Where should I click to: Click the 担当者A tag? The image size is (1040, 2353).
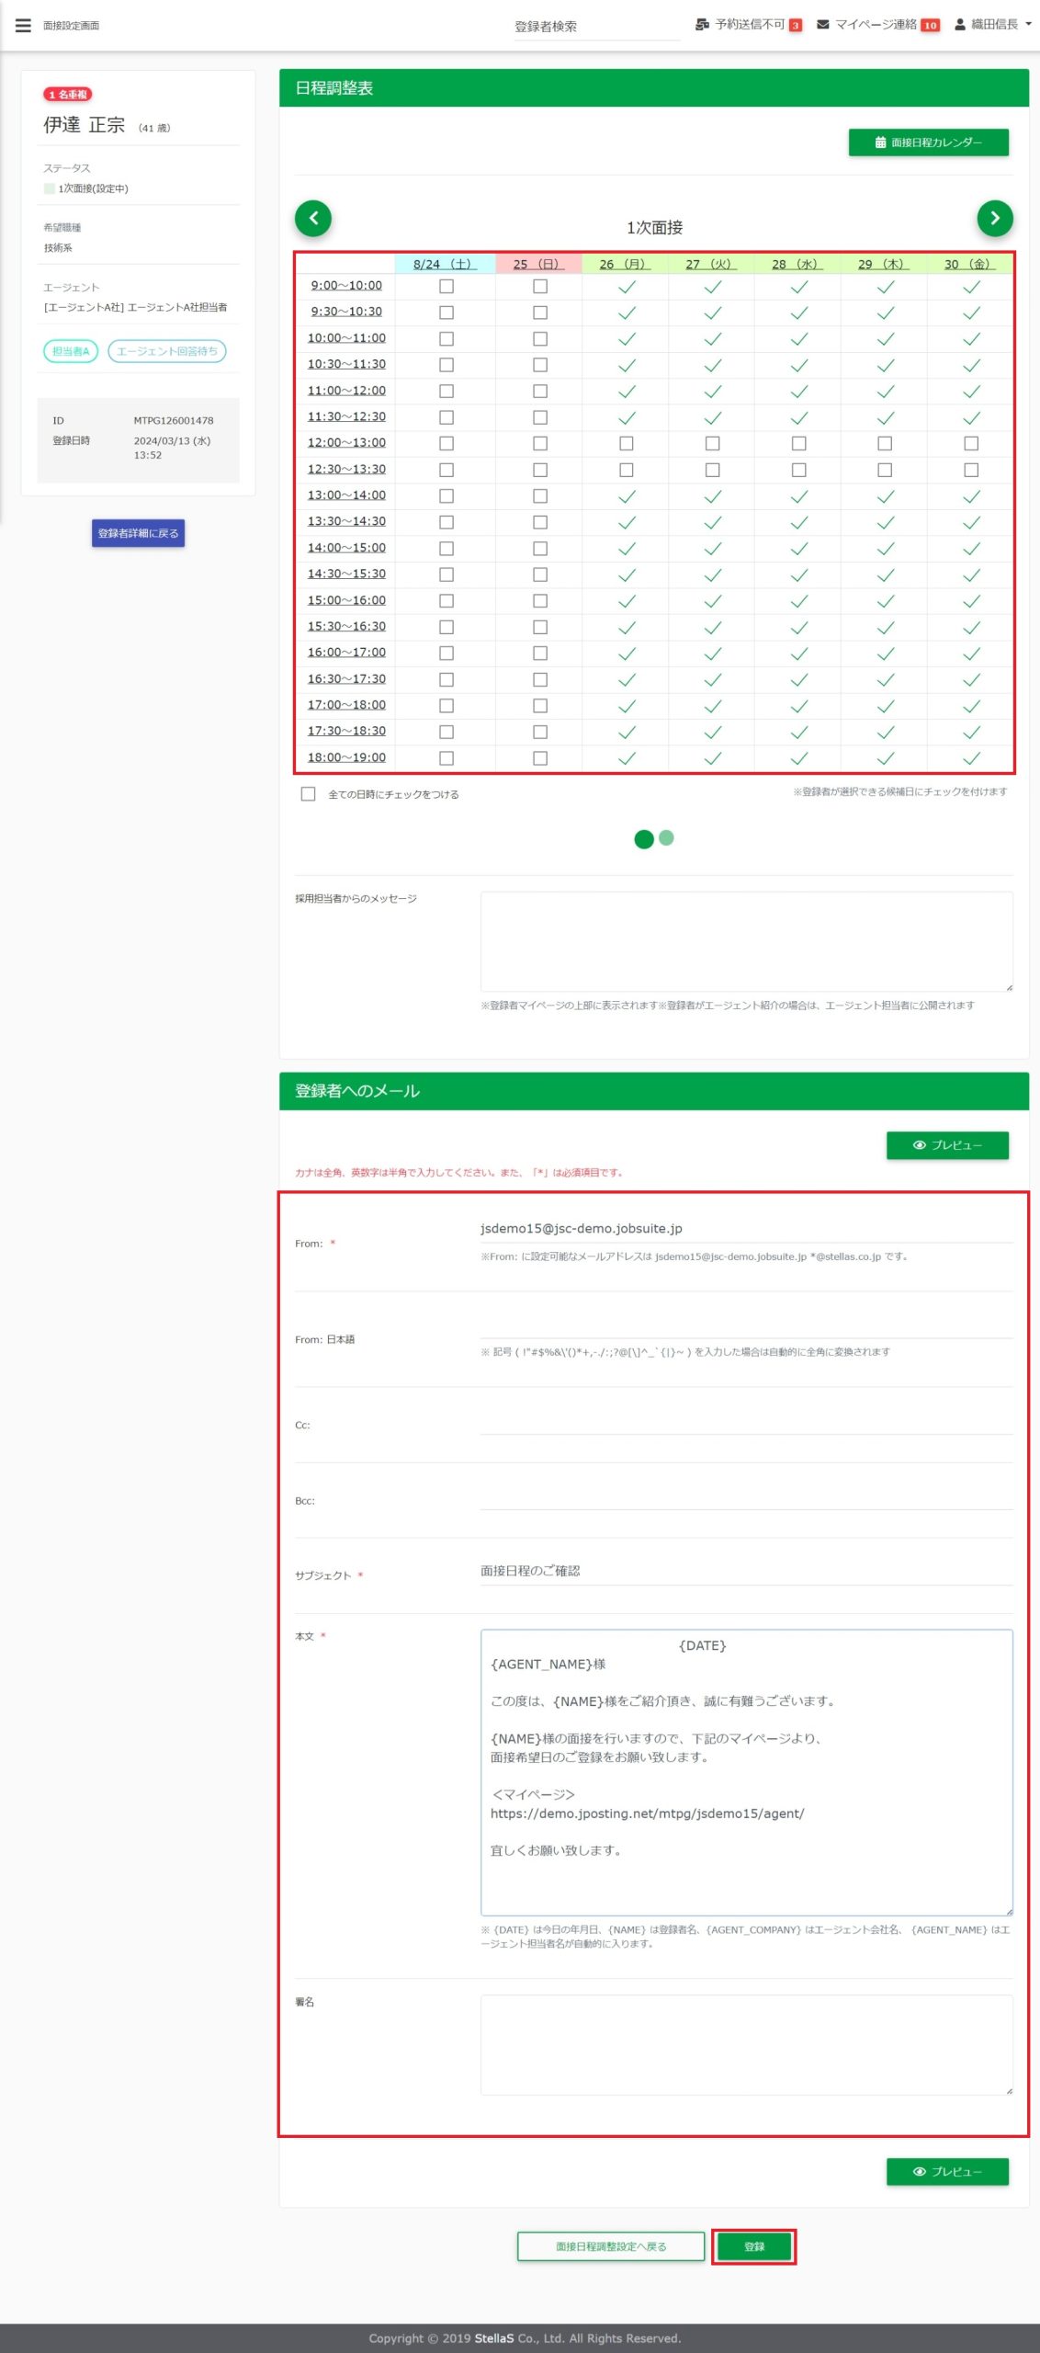(x=71, y=351)
